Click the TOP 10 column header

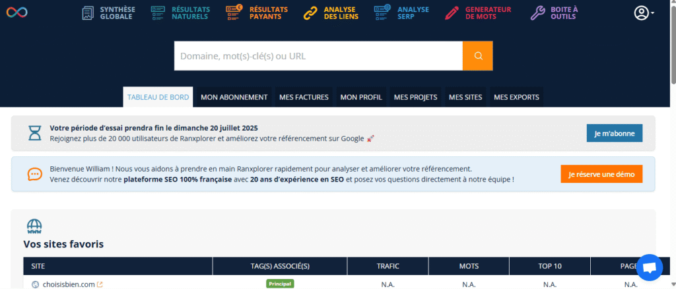tap(550, 266)
